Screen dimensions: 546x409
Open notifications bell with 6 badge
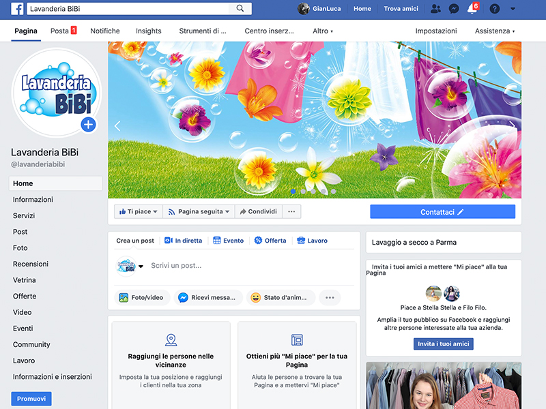click(x=473, y=8)
